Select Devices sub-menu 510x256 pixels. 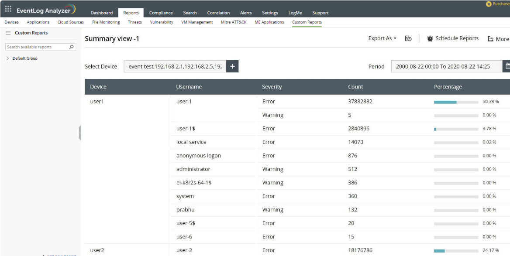(12, 22)
